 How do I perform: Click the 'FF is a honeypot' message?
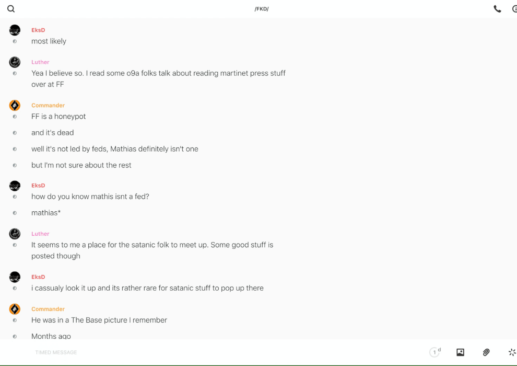point(58,117)
